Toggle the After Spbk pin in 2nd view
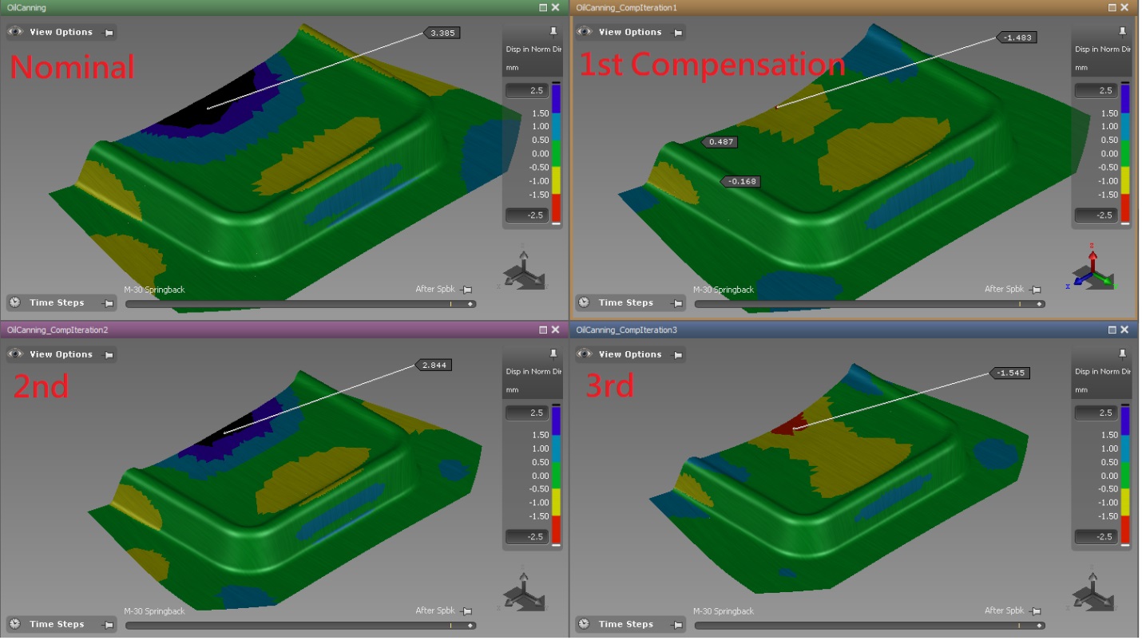 tap(469, 610)
